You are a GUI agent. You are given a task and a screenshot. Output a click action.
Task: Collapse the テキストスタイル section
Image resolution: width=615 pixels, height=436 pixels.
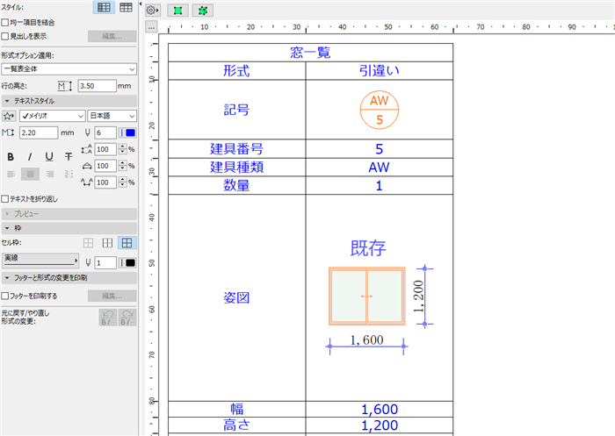coord(69,101)
